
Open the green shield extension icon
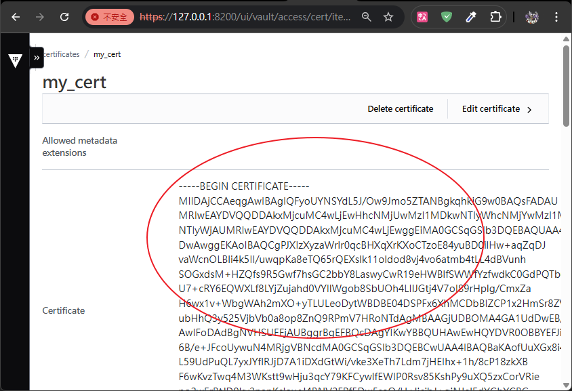(447, 17)
